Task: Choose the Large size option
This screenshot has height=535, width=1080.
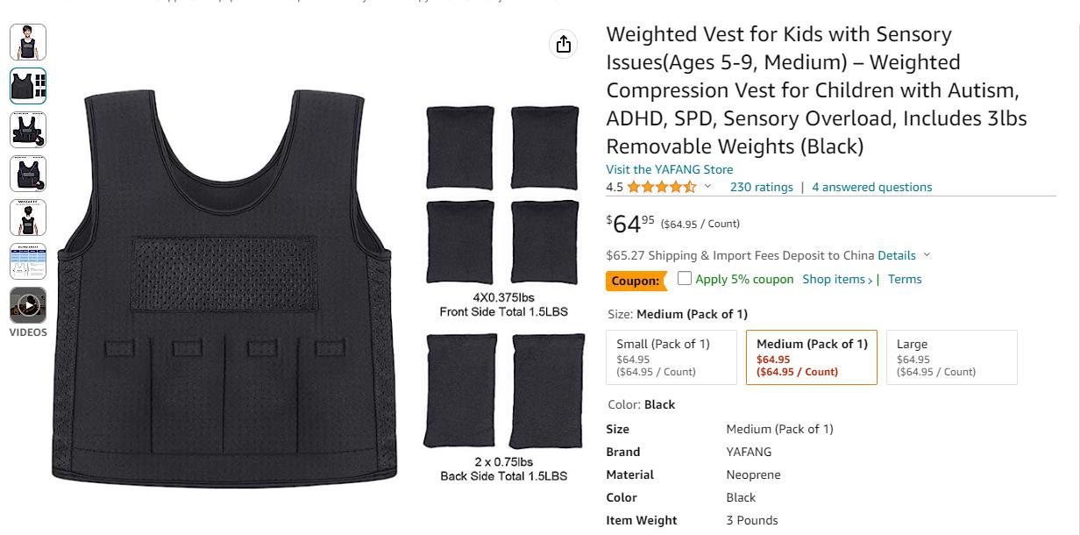Action: tap(952, 357)
